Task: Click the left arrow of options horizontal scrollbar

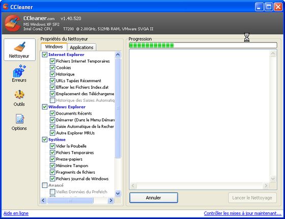Action: (43, 201)
